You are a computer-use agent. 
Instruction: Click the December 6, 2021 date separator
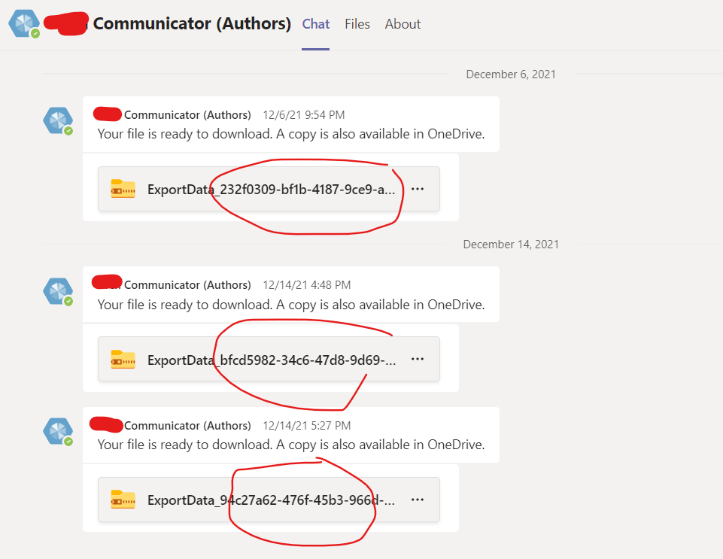coord(511,74)
